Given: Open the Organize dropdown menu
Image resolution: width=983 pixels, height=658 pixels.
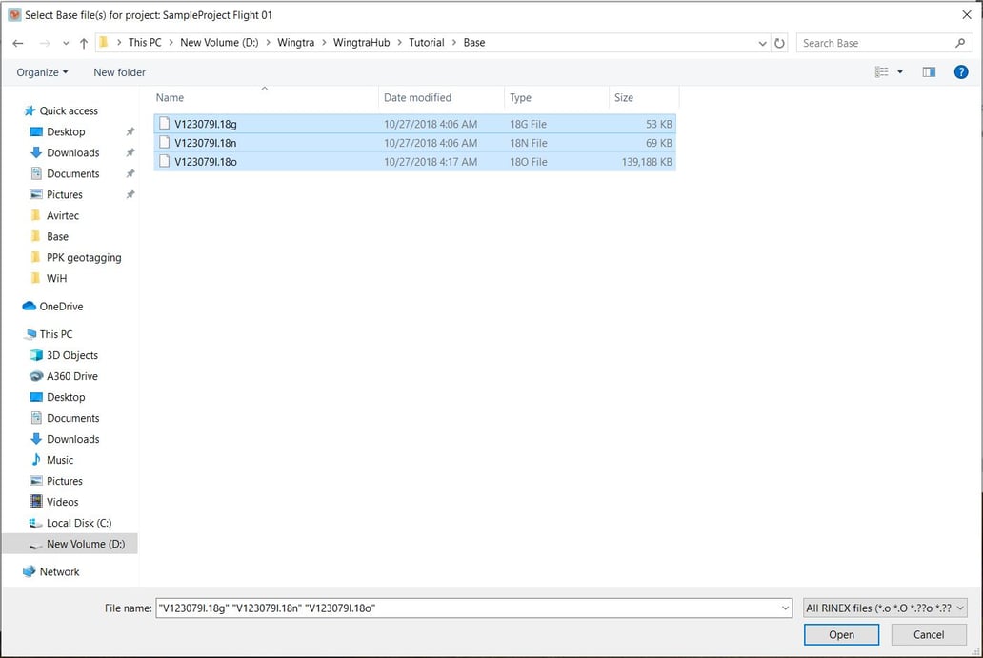Looking at the screenshot, I should (41, 71).
